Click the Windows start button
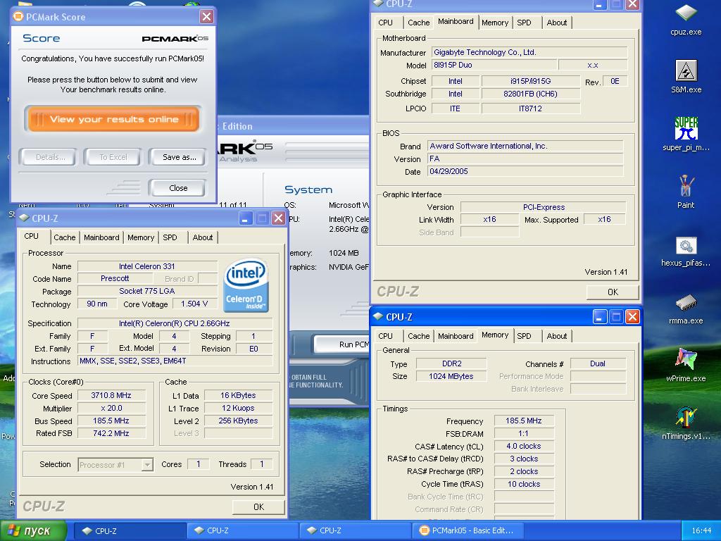Screen dimensions: 721x541 (x=32, y=530)
